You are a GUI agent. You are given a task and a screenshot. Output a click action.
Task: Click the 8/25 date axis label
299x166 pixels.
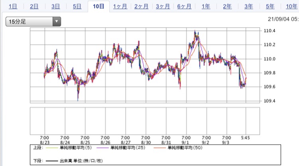[x=85, y=142]
